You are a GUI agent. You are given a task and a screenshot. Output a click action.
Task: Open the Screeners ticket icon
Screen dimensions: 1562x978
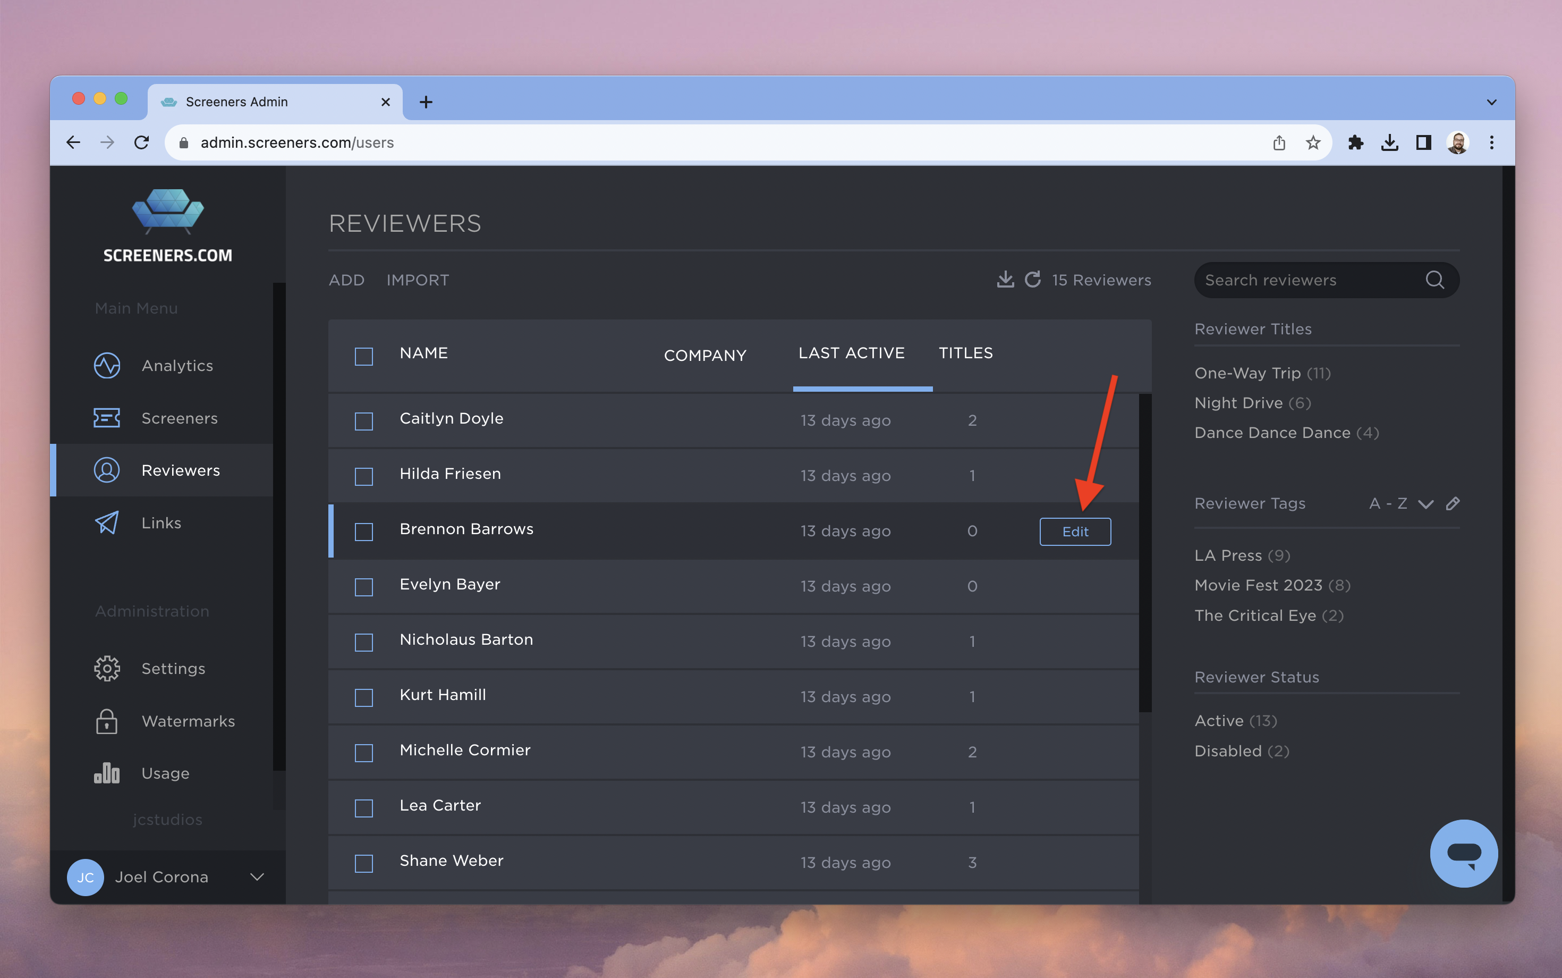pyautogui.click(x=107, y=418)
